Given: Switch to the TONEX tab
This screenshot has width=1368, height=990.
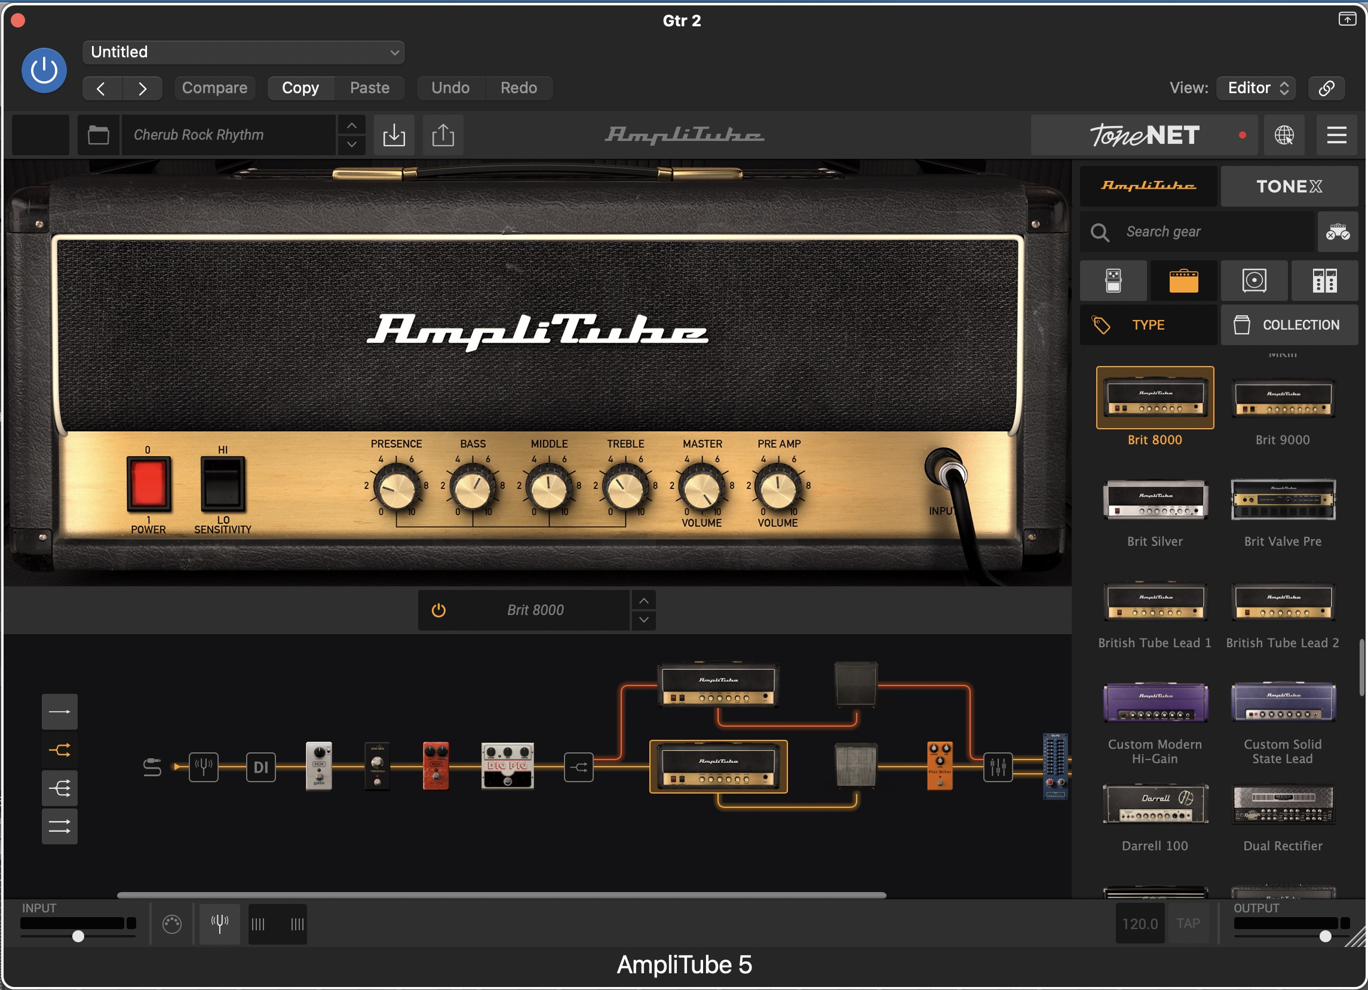Looking at the screenshot, I should [x=1289, y=186].
